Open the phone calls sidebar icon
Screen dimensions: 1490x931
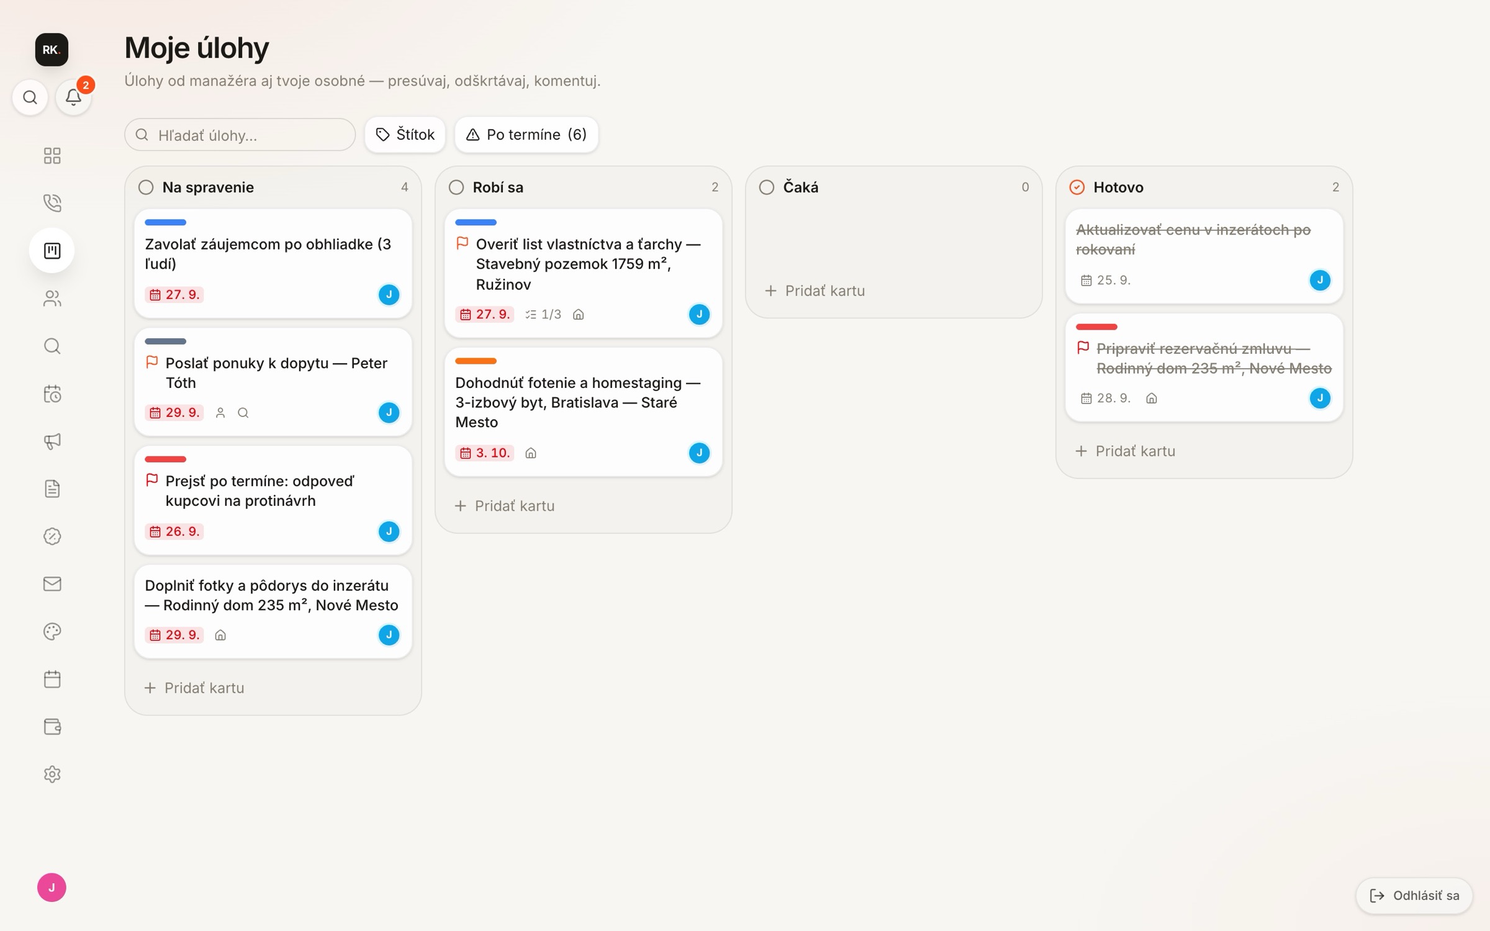pos(52,203)
